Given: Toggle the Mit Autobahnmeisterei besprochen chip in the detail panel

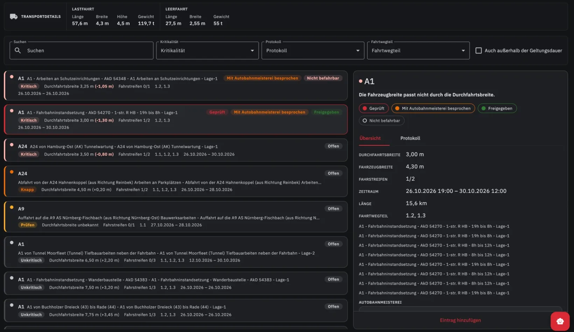Looking at the screenshot, I should (433, 108).
